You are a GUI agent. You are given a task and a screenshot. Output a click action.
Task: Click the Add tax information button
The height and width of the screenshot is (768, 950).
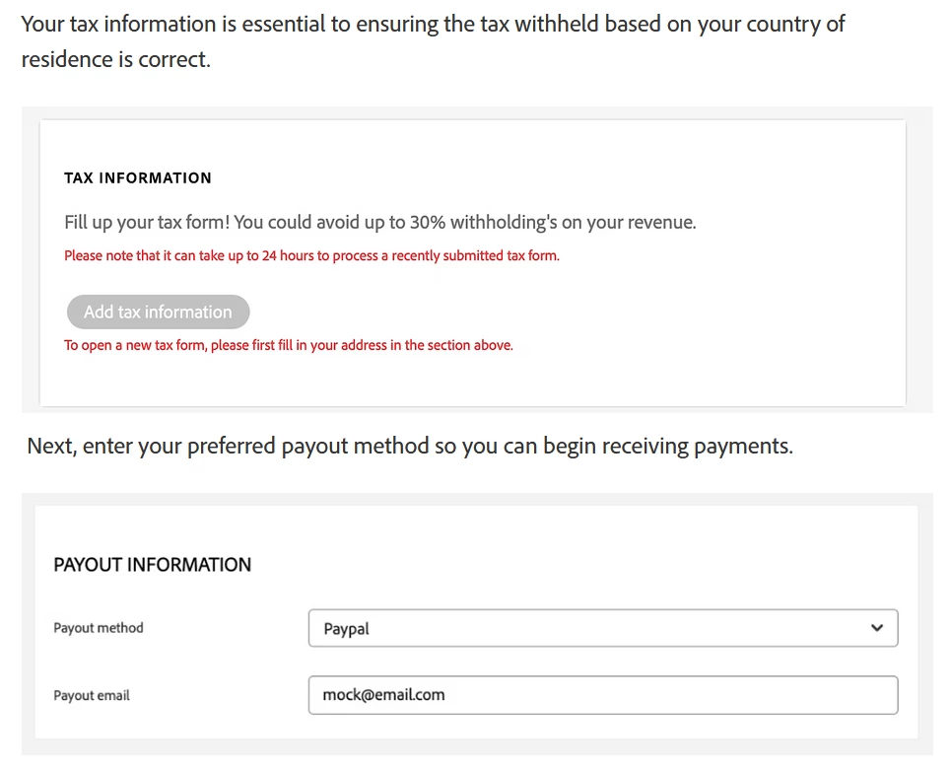[x=158, y=312]
